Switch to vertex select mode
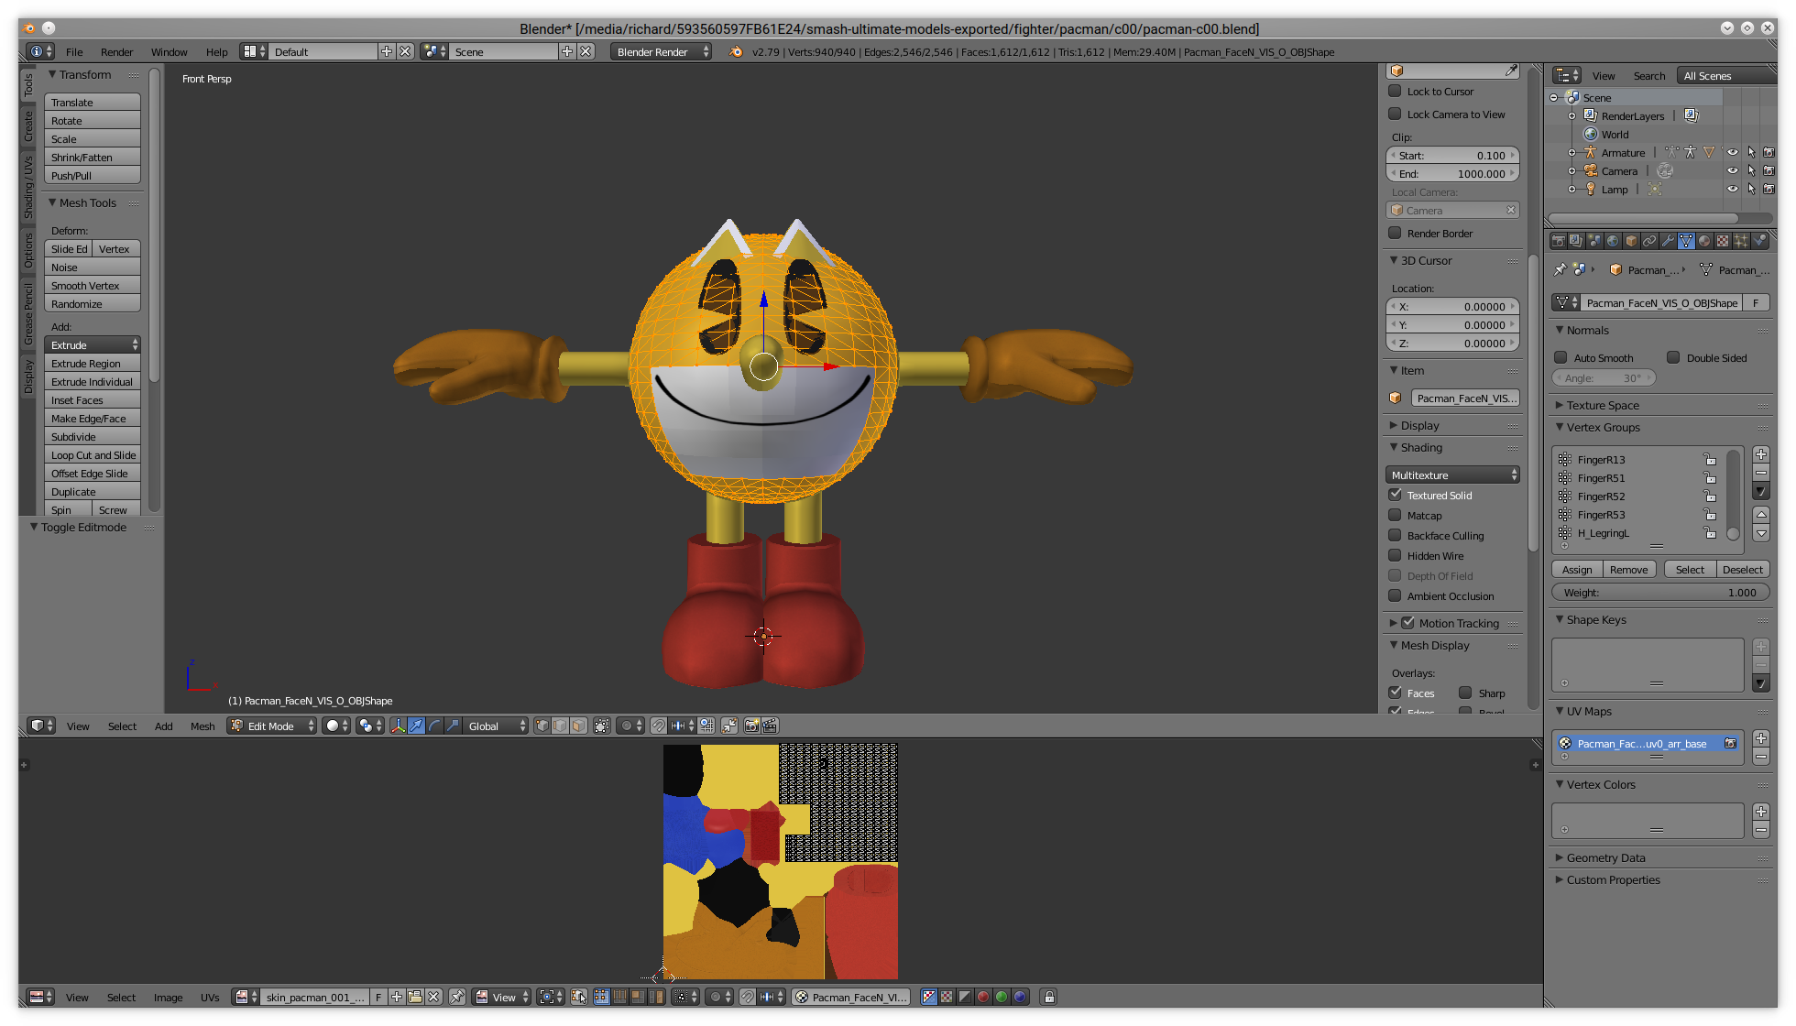Image resolution: width=1796 pixels, height=1026 pixels. coord(542,726)
